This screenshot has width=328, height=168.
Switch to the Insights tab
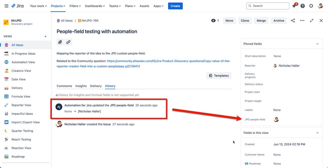[x=81, y=86]
